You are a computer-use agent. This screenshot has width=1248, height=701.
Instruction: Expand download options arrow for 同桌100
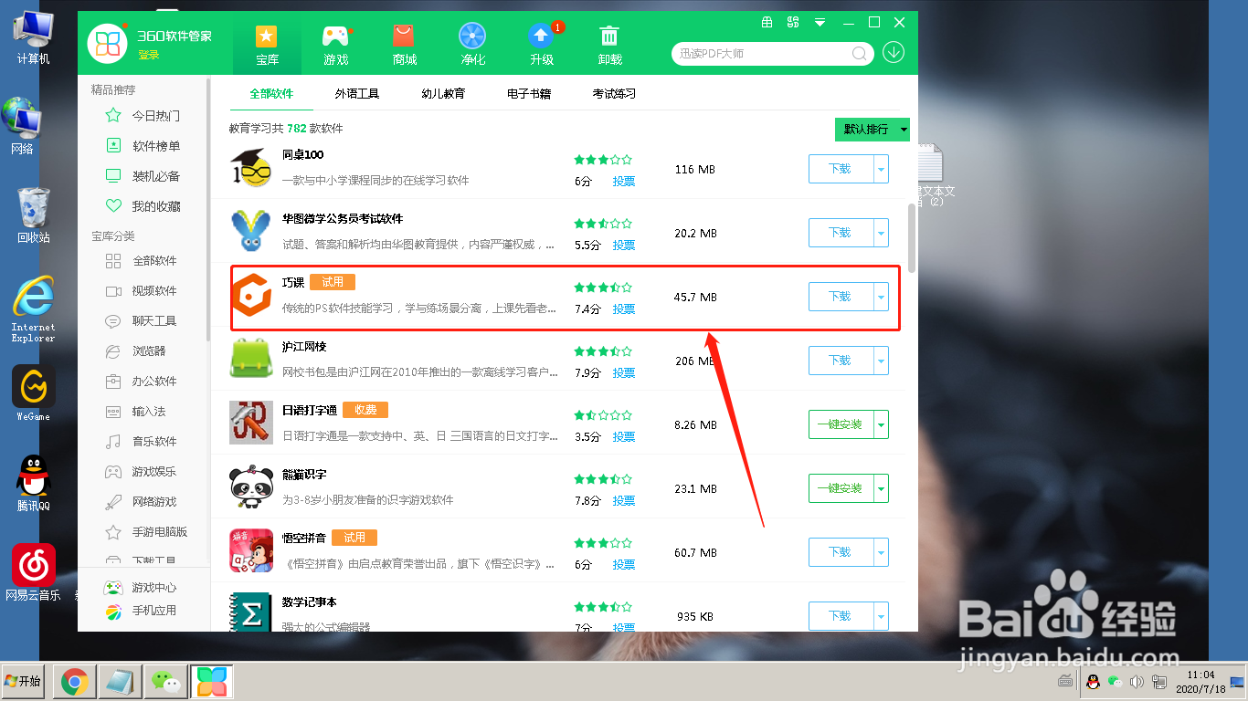click(881, 169)
